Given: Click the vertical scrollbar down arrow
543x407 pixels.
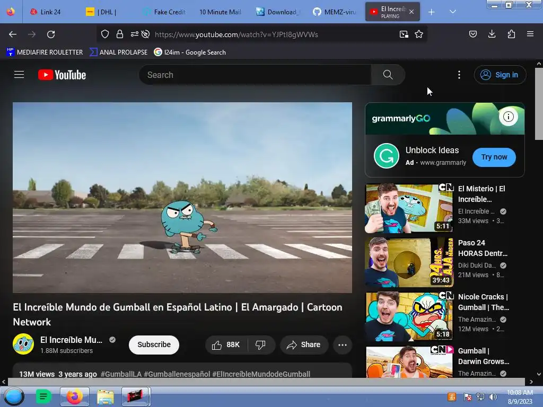Looking at the screenshot, I should click(x=539, y=374).
